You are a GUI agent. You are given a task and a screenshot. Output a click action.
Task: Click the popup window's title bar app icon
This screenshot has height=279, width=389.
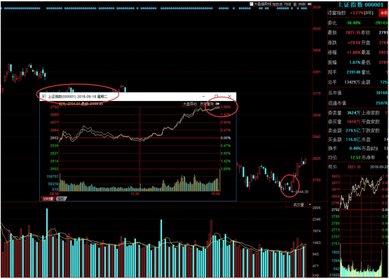[x=44, y=96]
